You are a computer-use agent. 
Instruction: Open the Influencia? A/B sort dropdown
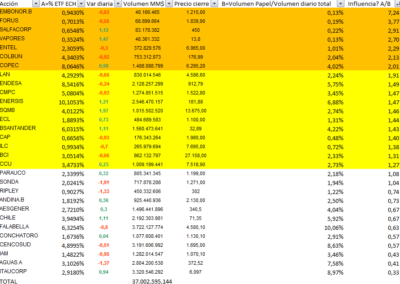tap(397, 4)
